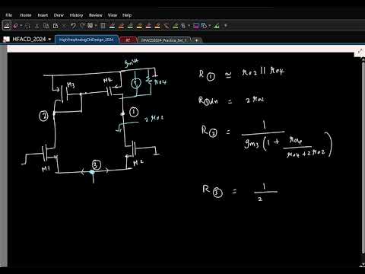Open the Insert ribbon tab
The image size is (365, 274).
pyautogui.click(x=43, y=15)
